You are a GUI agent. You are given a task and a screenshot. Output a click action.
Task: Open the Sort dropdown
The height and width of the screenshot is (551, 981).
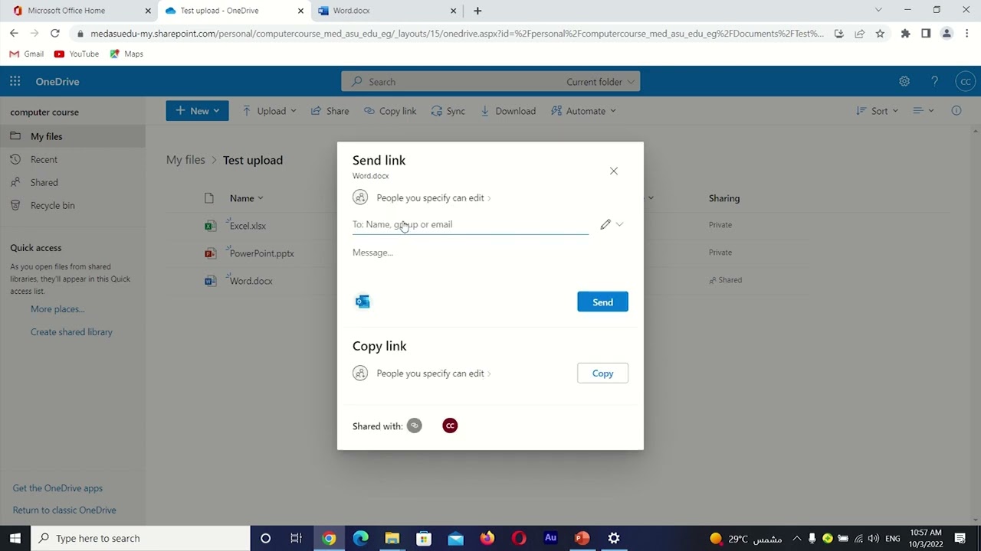877,111
